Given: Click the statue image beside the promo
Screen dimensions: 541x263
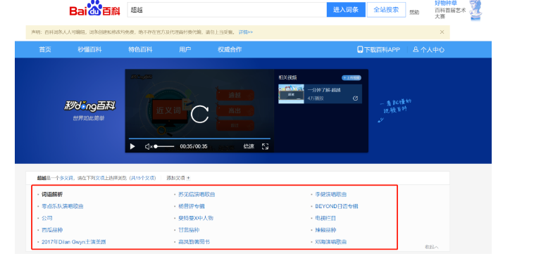Looking at the screenshot, I should click(475, 11).
